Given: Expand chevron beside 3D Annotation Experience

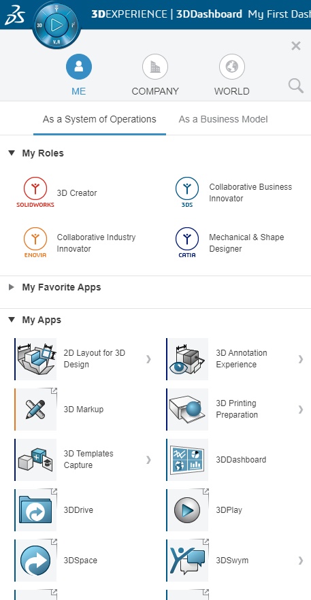Looking at the screenshot, I should coord(301,359).
